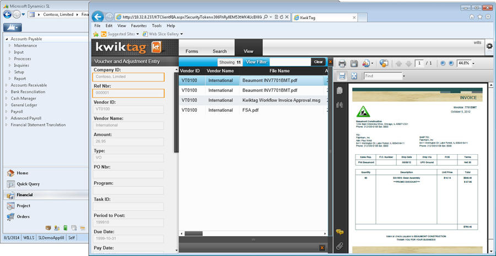Open Quick Query in Dynamics SL
496x256 pixels.
click(28, 184)
